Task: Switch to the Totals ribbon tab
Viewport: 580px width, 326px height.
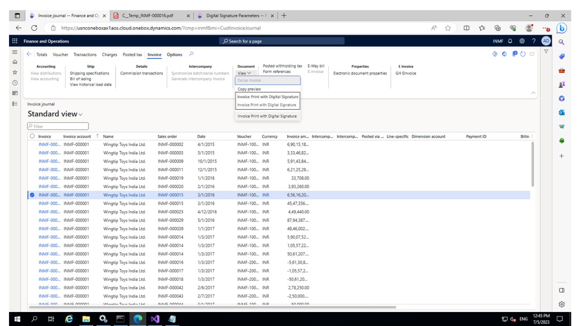Action: click(42, 55)
